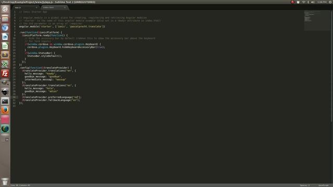Open the sound volume indicator
Image resolution: width=333 pixels, height=187 pixels.
tap(313, 2)
